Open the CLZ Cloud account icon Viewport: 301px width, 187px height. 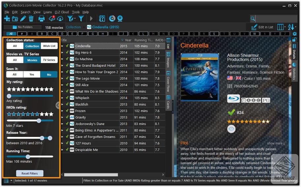(60, 18)
